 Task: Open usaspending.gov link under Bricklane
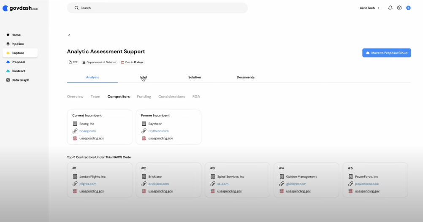click(160, 191)
